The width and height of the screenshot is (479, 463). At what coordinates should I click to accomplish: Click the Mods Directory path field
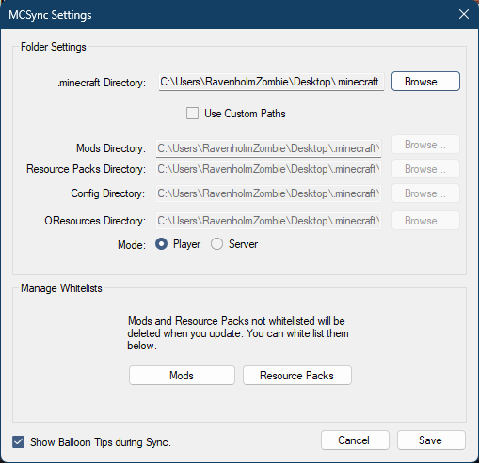pos(268,148)
